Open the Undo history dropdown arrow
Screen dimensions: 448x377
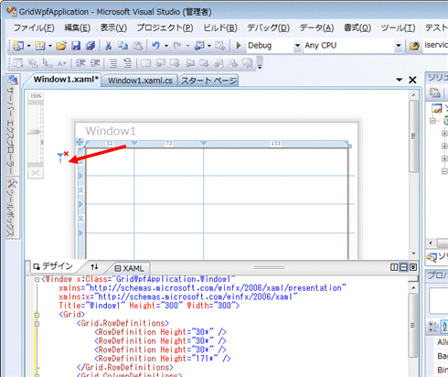tap(166, 46)
